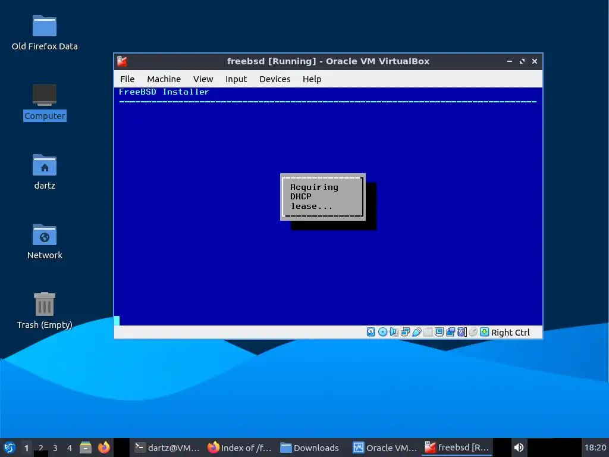Switch to workspace 2
The width and height of the screenshot is (609, 457).
click(x=41, y=447)
